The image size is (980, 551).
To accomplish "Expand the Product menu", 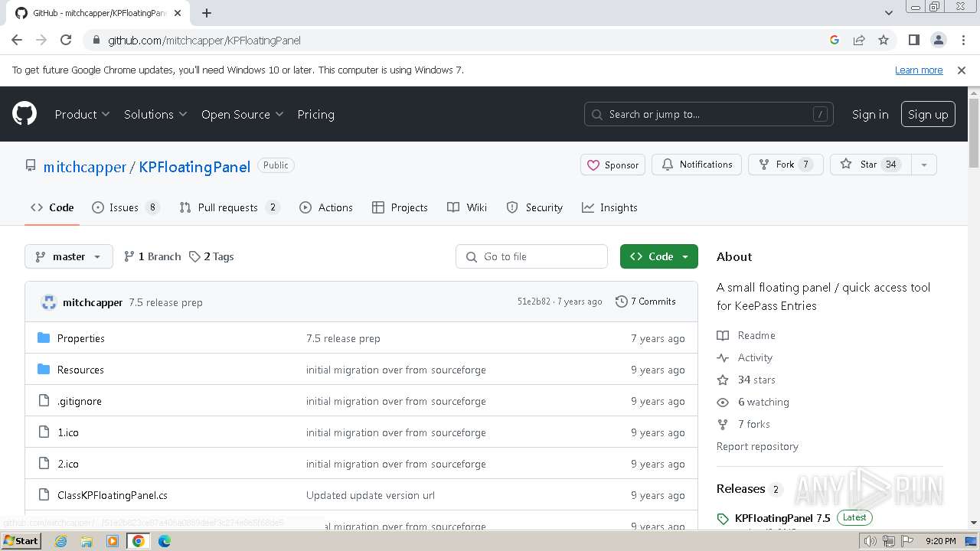I will click(83, 114).
